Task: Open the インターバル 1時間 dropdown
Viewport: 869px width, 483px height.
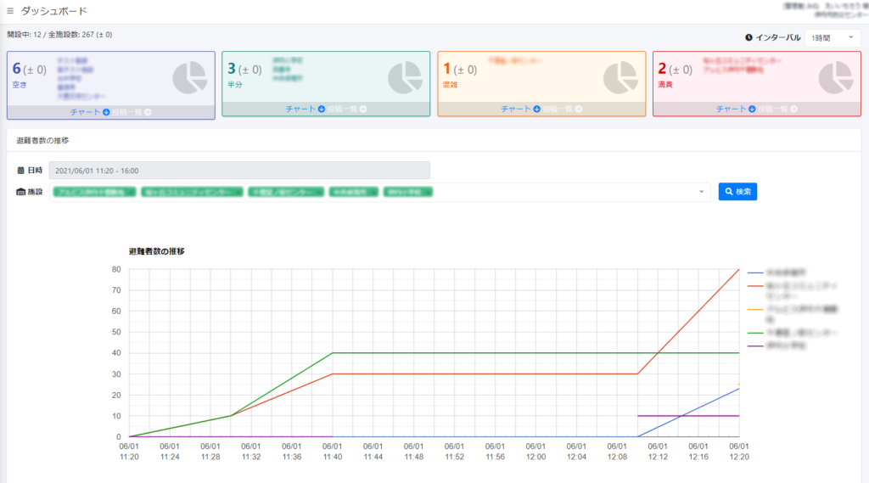Action: (x=833, y=37)
